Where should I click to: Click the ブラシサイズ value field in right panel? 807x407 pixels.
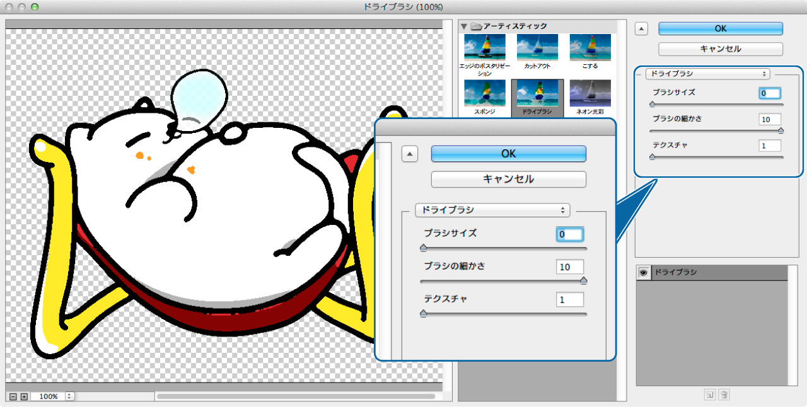click(x=770, y=93)
